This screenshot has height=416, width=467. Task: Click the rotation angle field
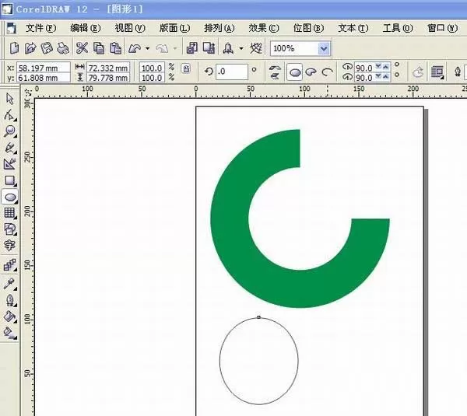[232, 72]
